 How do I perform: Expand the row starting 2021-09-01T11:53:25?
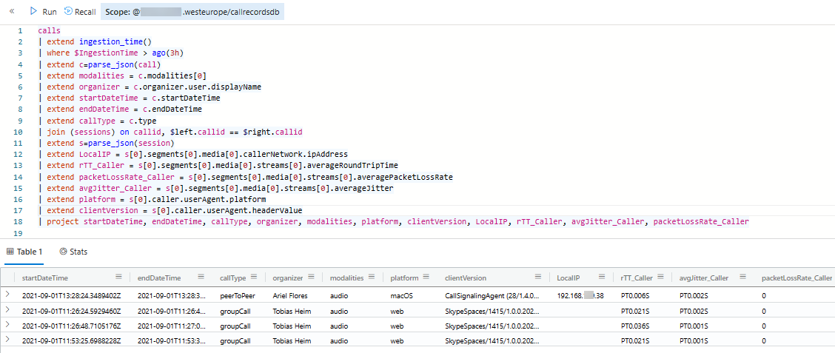[x=7, y=340]
